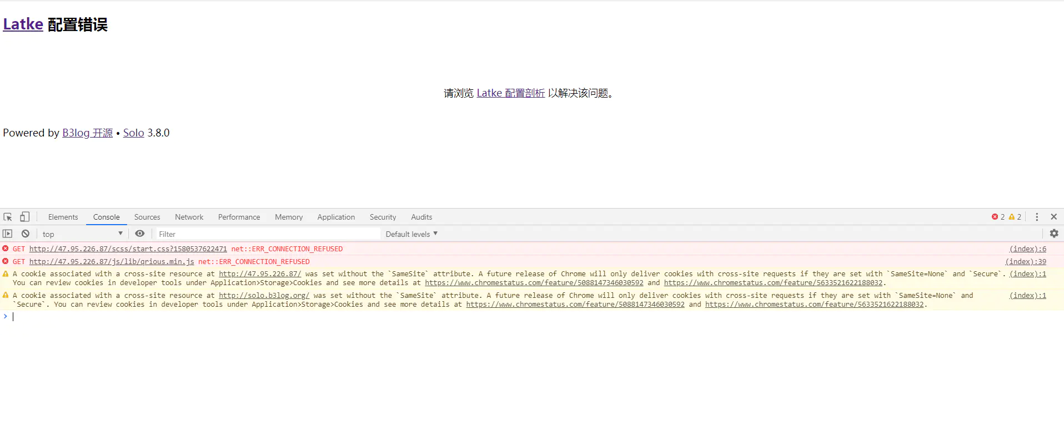This screenshot has height=436, width=1064.
Task: Open the Performance tab
Action: pyautogui.click(x=239, y=217)
